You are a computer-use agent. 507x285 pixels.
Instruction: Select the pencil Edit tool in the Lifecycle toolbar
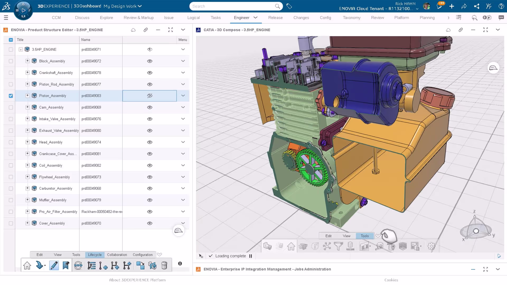tap(54, 265)
